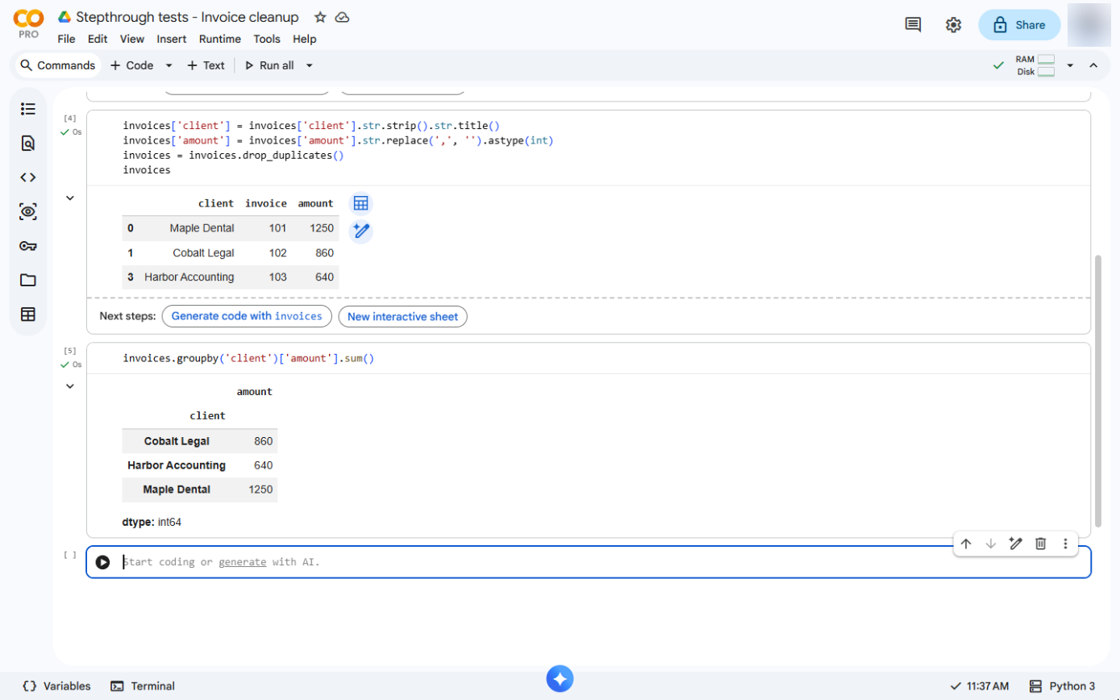Open the Insert menu
This screenshot has width=1120, height=700.
171,39
